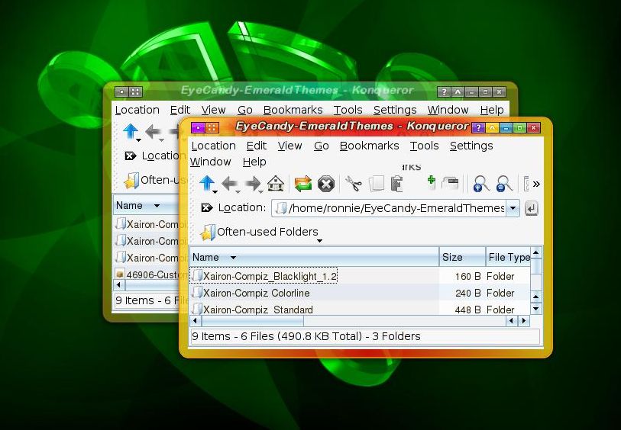Click the gray window menu button in back titlebar

click(x=121, y=91)
